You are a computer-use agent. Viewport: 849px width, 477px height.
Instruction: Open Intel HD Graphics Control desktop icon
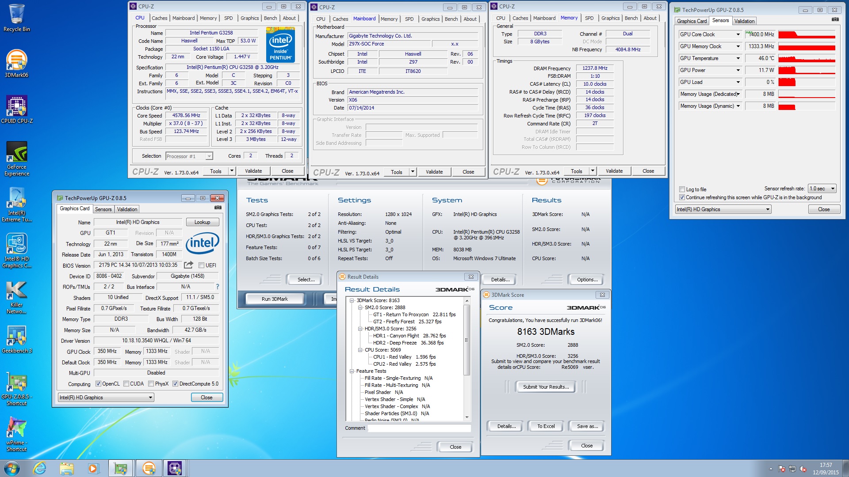[16, 250]
